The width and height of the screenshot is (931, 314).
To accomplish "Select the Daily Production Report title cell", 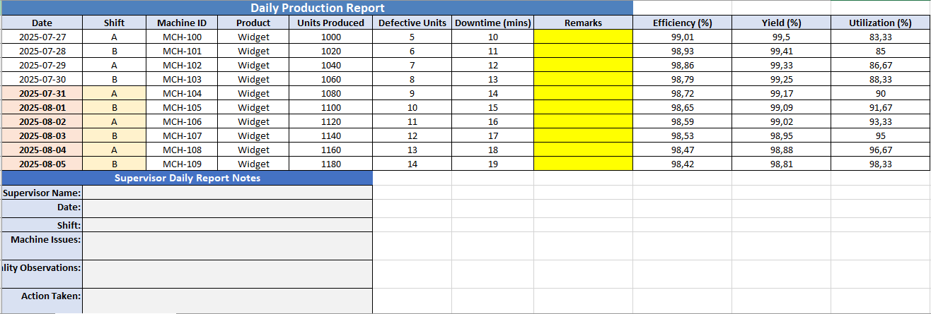I will [317, 8].
